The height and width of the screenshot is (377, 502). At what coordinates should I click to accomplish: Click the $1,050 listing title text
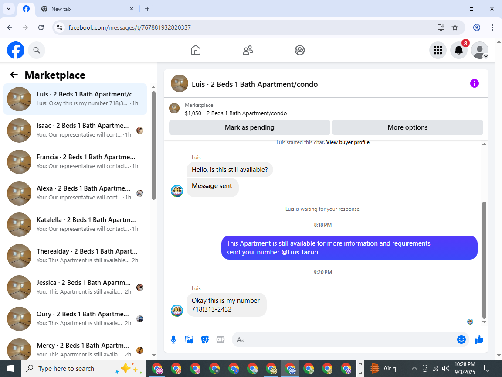point(236,113)
